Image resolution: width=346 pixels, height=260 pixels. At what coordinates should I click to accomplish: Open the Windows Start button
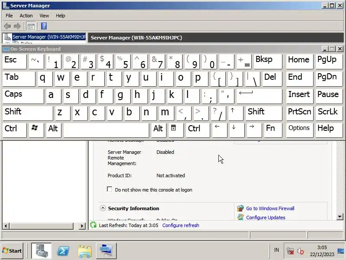(x=12, y=251)
